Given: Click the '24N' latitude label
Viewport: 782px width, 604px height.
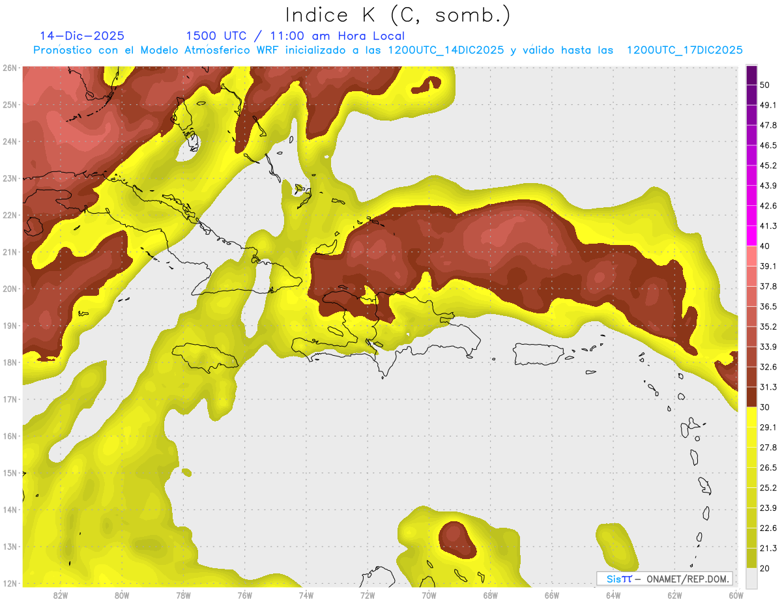Looking at the screenshot, I should (x=10, y=141).
